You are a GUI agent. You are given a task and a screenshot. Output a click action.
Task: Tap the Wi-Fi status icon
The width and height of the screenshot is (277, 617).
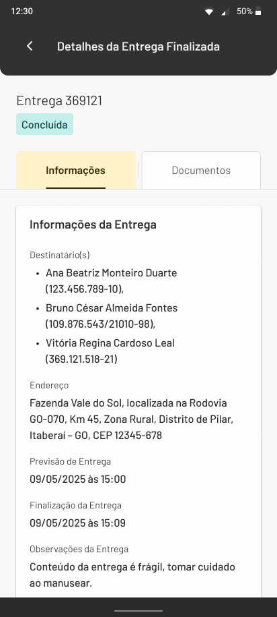click(x=209, y=12)
